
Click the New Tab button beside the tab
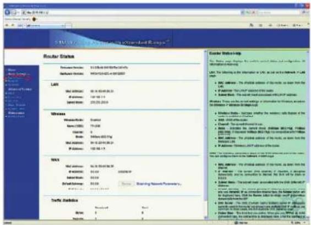click(69, 25)
